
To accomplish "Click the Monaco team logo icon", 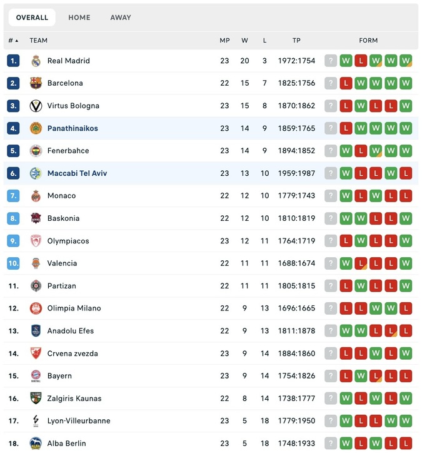I will [36, 196].
